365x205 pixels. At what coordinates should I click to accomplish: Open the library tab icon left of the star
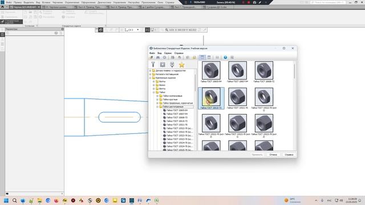coord(172,64)
